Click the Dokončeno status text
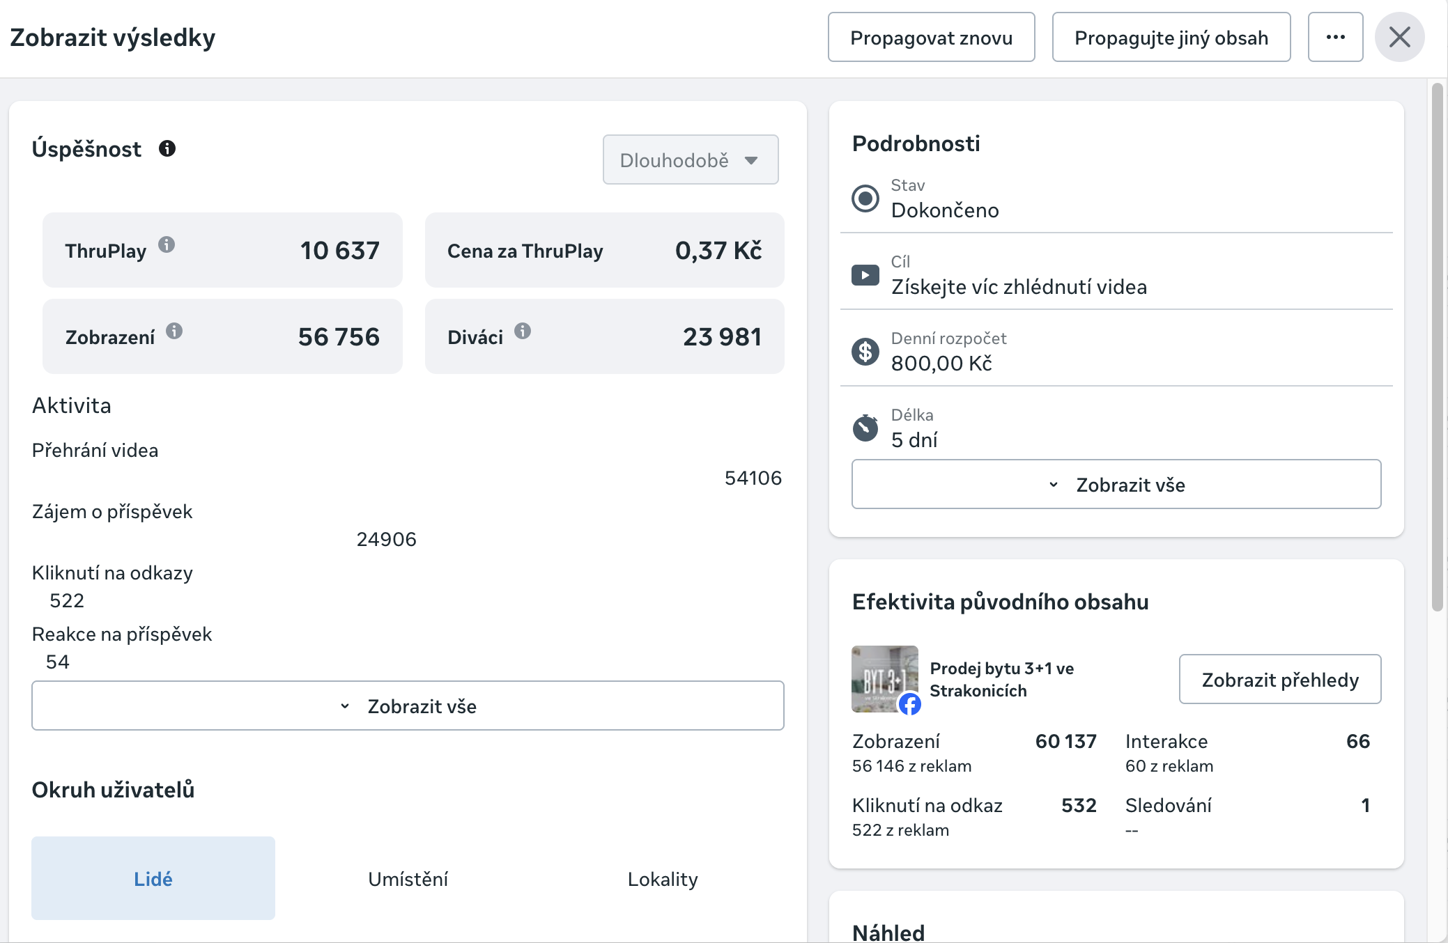This screenshot has width=1448, height=943. tap(945, 210)
